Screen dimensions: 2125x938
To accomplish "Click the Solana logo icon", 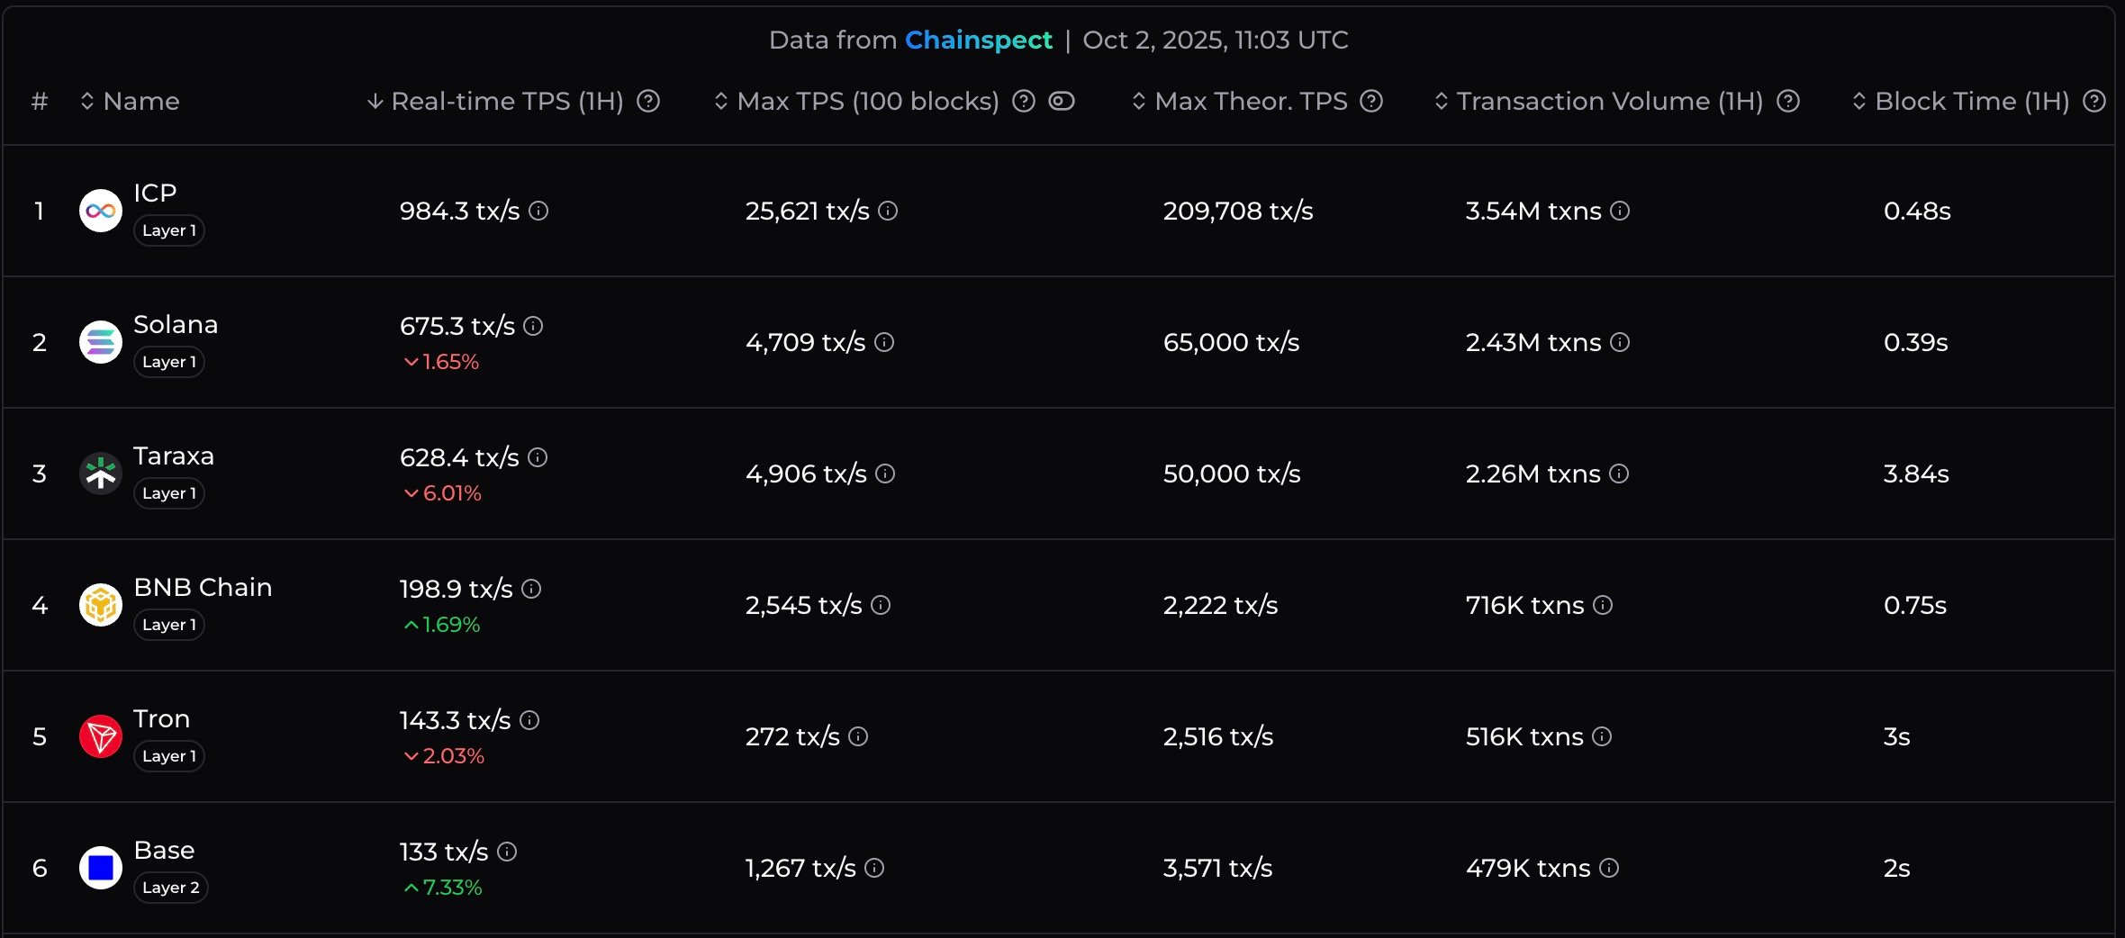I will tap(101, 342).
